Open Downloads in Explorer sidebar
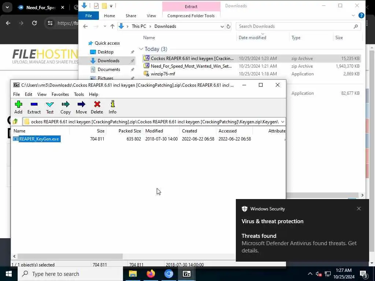Screen dimensions: 375x281 [x=104, y=61]
